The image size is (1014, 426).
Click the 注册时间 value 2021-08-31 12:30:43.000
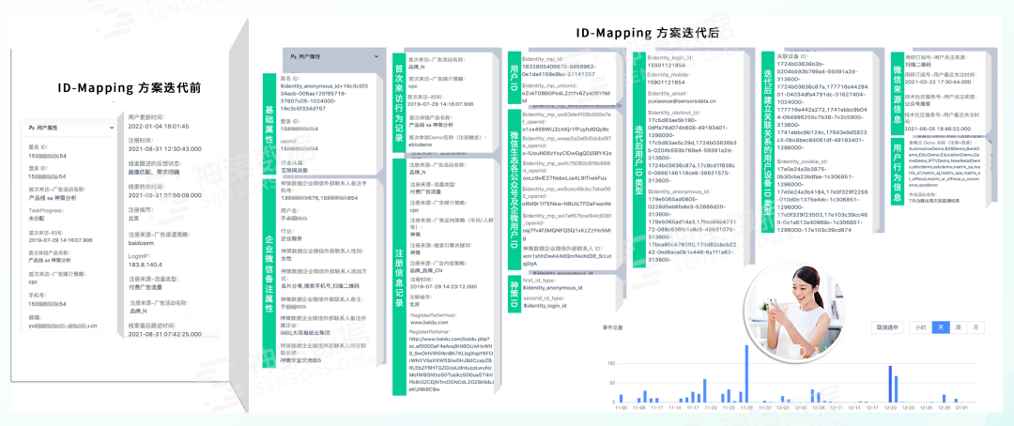tap(165, 148)
